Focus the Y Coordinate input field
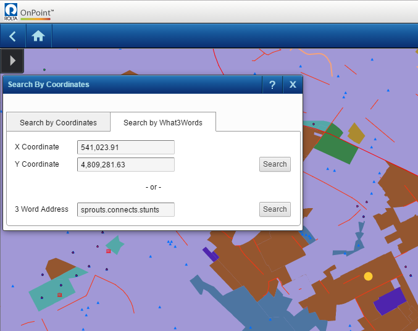Image resolution: width=418 pixels, height=331 pixels. pyautogui.click(x=126, y=164)
